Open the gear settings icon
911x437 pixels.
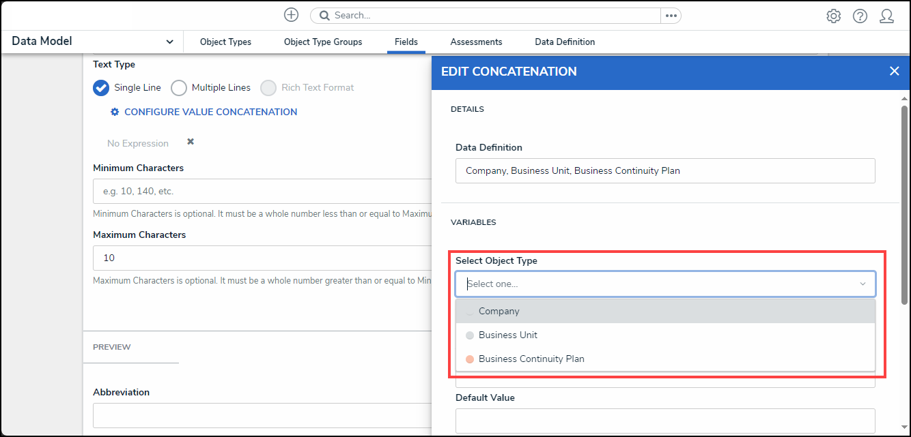coord(833,16)
